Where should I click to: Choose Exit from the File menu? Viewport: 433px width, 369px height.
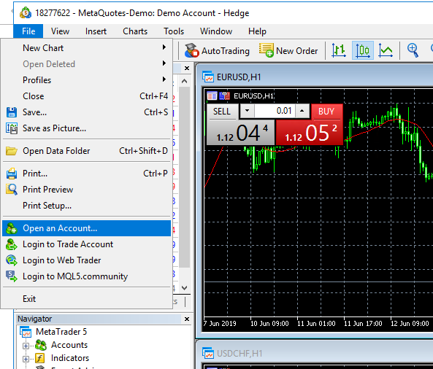(x=87, y=299)
